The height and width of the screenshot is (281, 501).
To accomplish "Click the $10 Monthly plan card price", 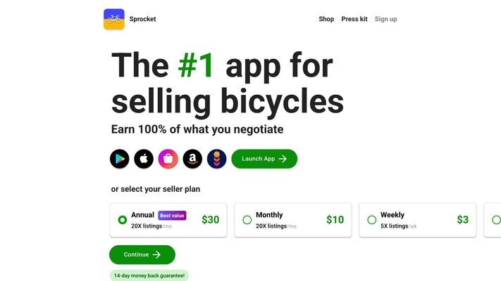I will pyautogui.click(x=335, y=219).
